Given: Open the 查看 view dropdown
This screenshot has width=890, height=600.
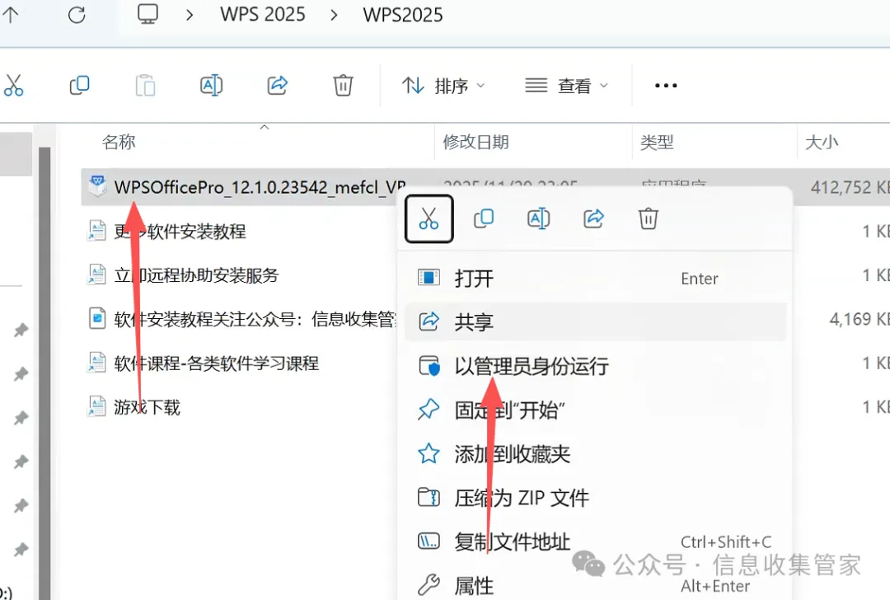Looking at the screenshot, I should (x=566, y=86).
